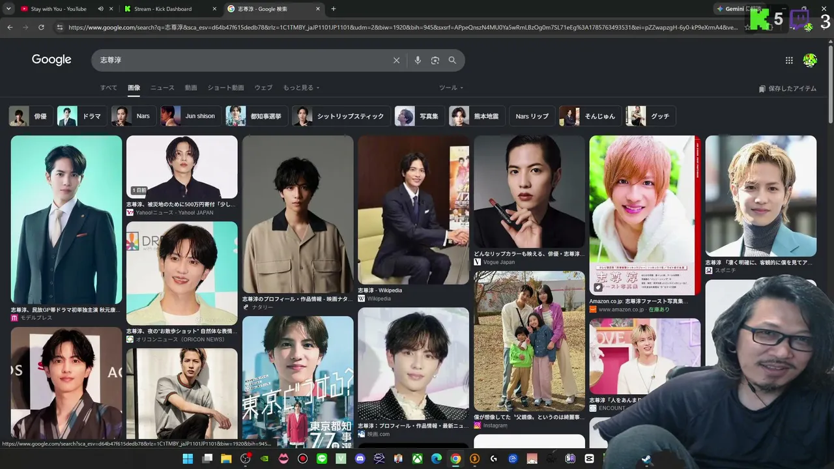Open a new browser tab

(334, 9)
